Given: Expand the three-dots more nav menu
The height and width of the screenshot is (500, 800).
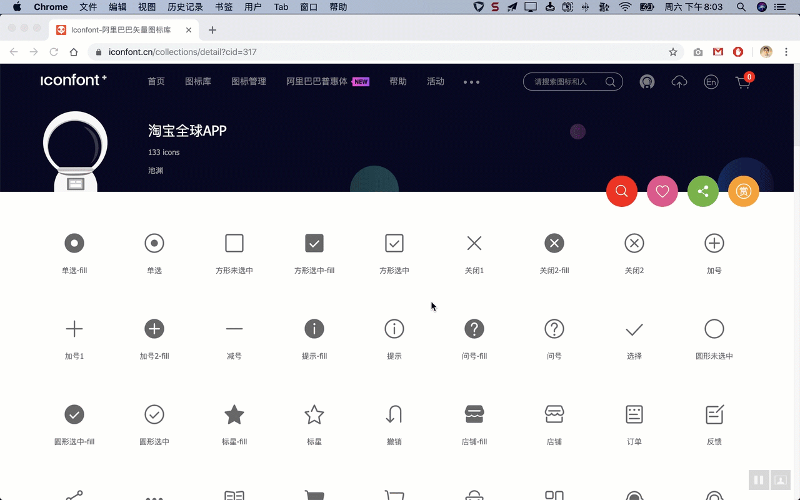Looking at the screenshot, I should pyautogui.click(x=471, y=82).
